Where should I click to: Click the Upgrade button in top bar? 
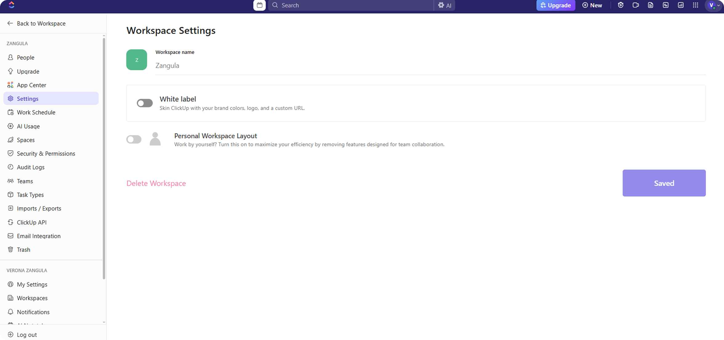(556, 5)
